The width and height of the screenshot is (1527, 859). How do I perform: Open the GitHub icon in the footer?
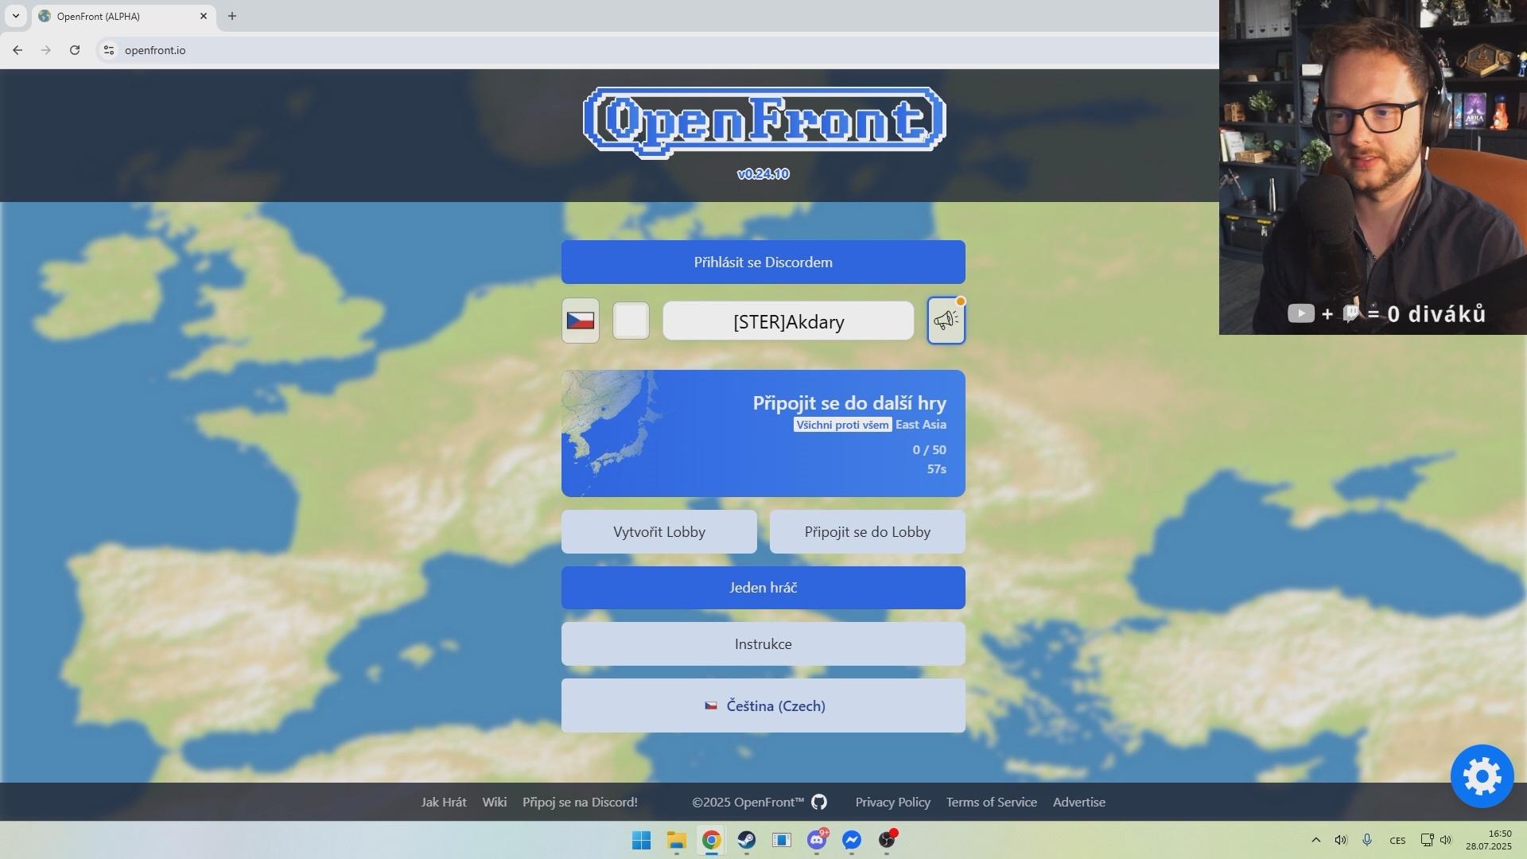click(818, 802)
